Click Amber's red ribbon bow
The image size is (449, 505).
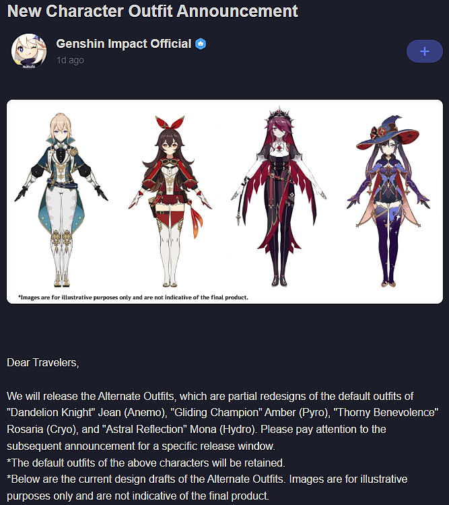(x=170, y=123)
